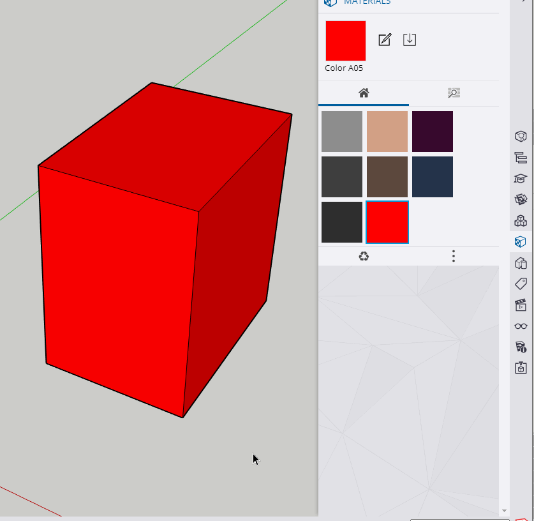Click the top face of the red cube

point(167,145)
